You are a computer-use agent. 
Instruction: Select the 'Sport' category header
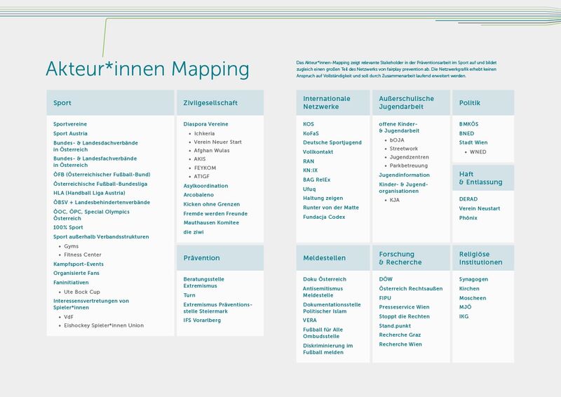tap(110, 102)
